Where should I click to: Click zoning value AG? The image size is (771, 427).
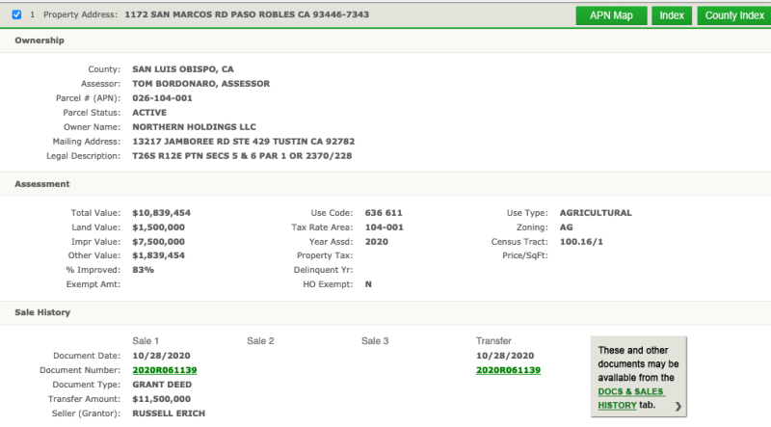(x=567, y=227)
